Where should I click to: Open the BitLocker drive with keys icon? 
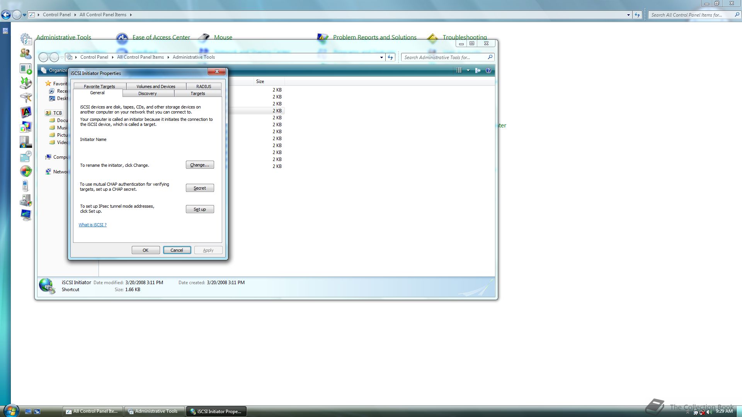[26, 98]
